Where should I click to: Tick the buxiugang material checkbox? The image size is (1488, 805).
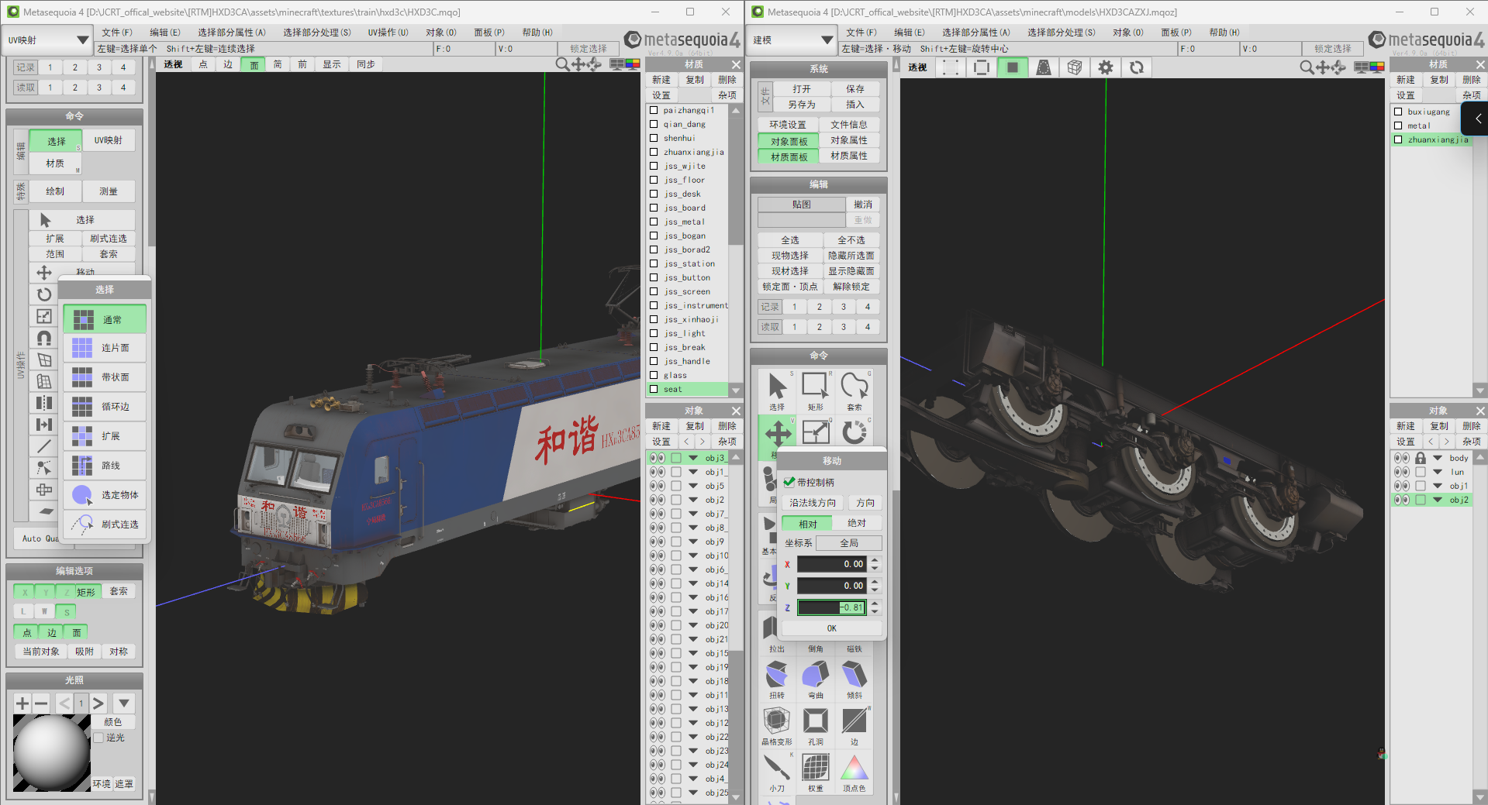coord(1398,112)
